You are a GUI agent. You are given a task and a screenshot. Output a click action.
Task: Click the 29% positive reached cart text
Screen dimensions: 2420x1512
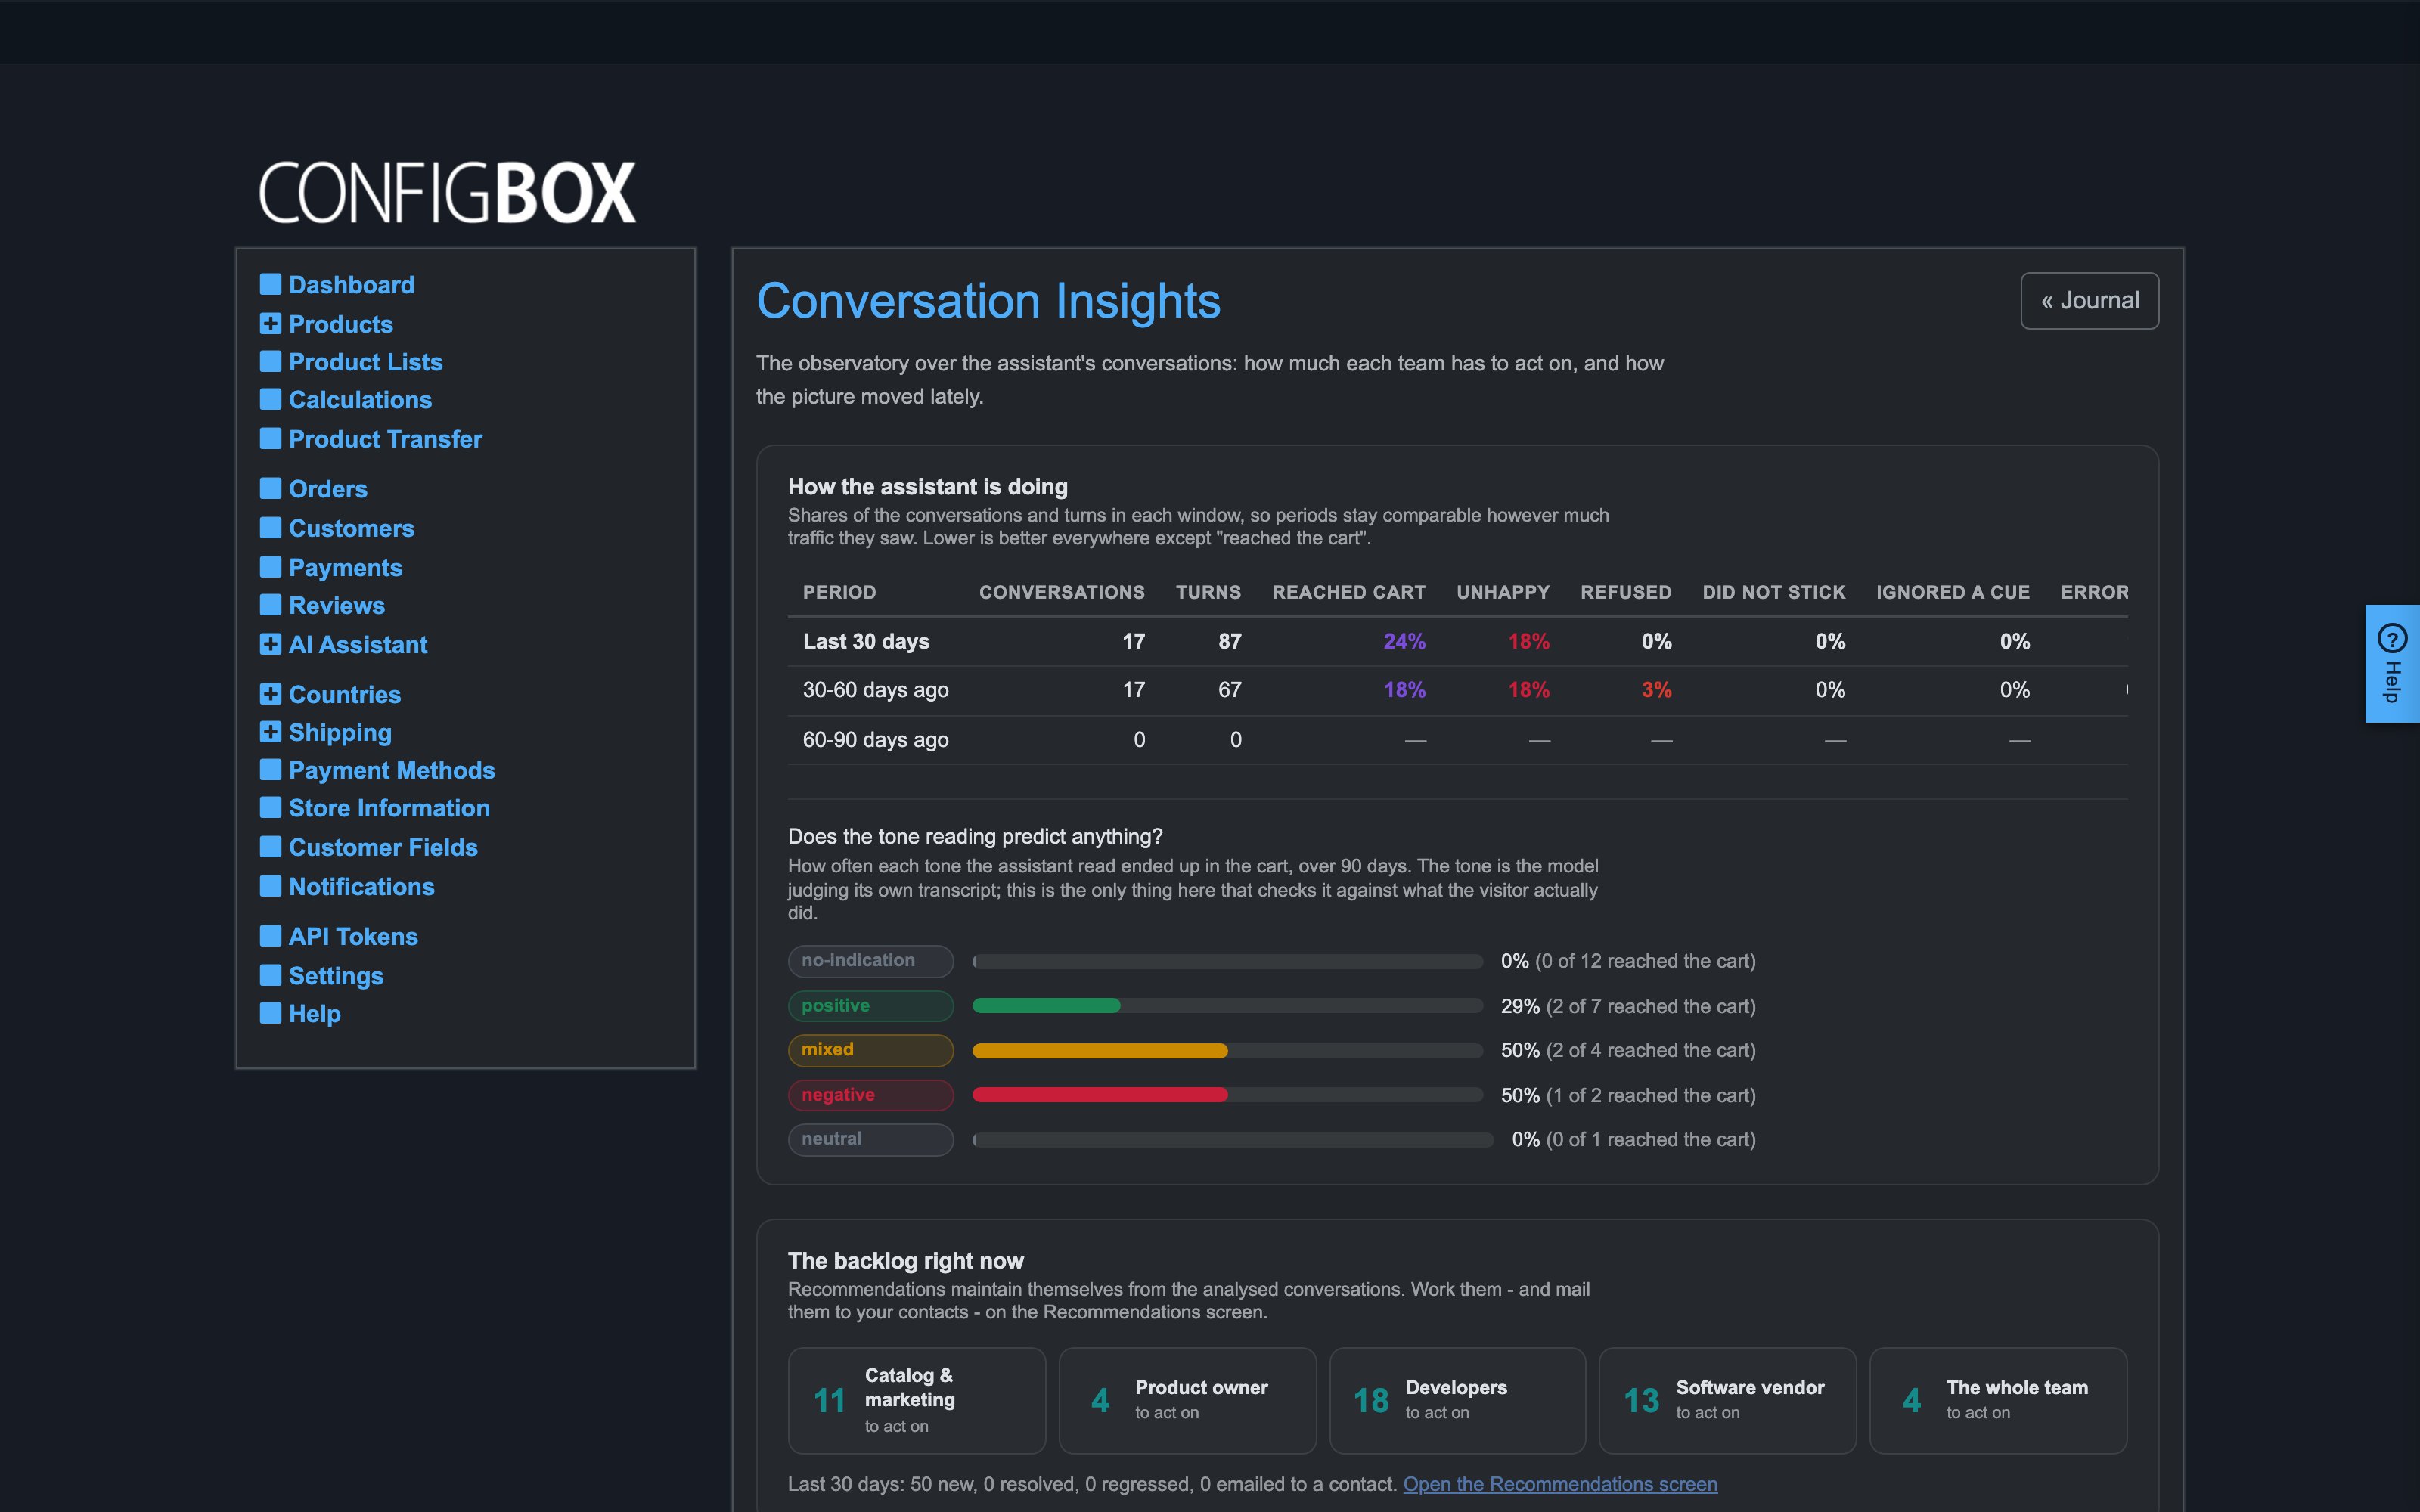[1628, 1006]
